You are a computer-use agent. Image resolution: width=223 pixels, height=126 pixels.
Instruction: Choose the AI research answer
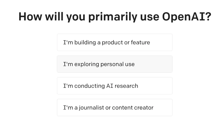[114, 86]
